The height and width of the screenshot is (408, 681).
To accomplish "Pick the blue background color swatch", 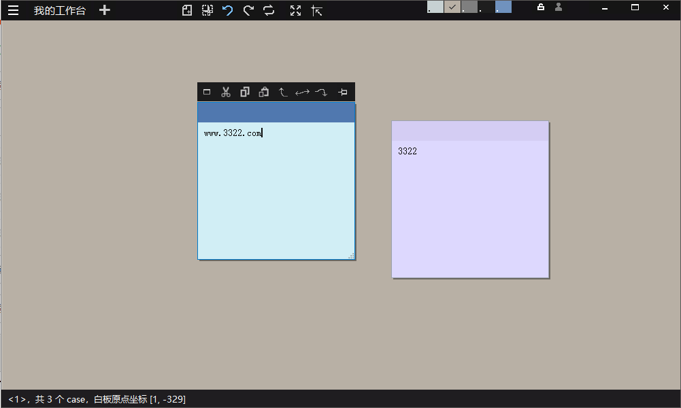I will tap(503, 7).
